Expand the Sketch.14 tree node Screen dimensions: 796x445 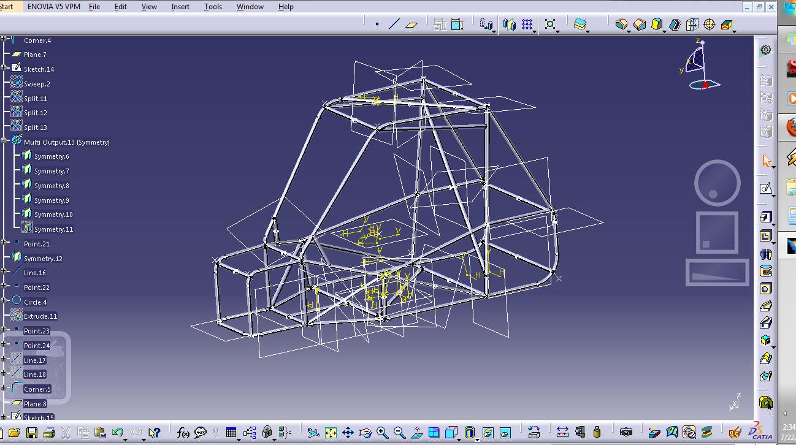(4, 69)
